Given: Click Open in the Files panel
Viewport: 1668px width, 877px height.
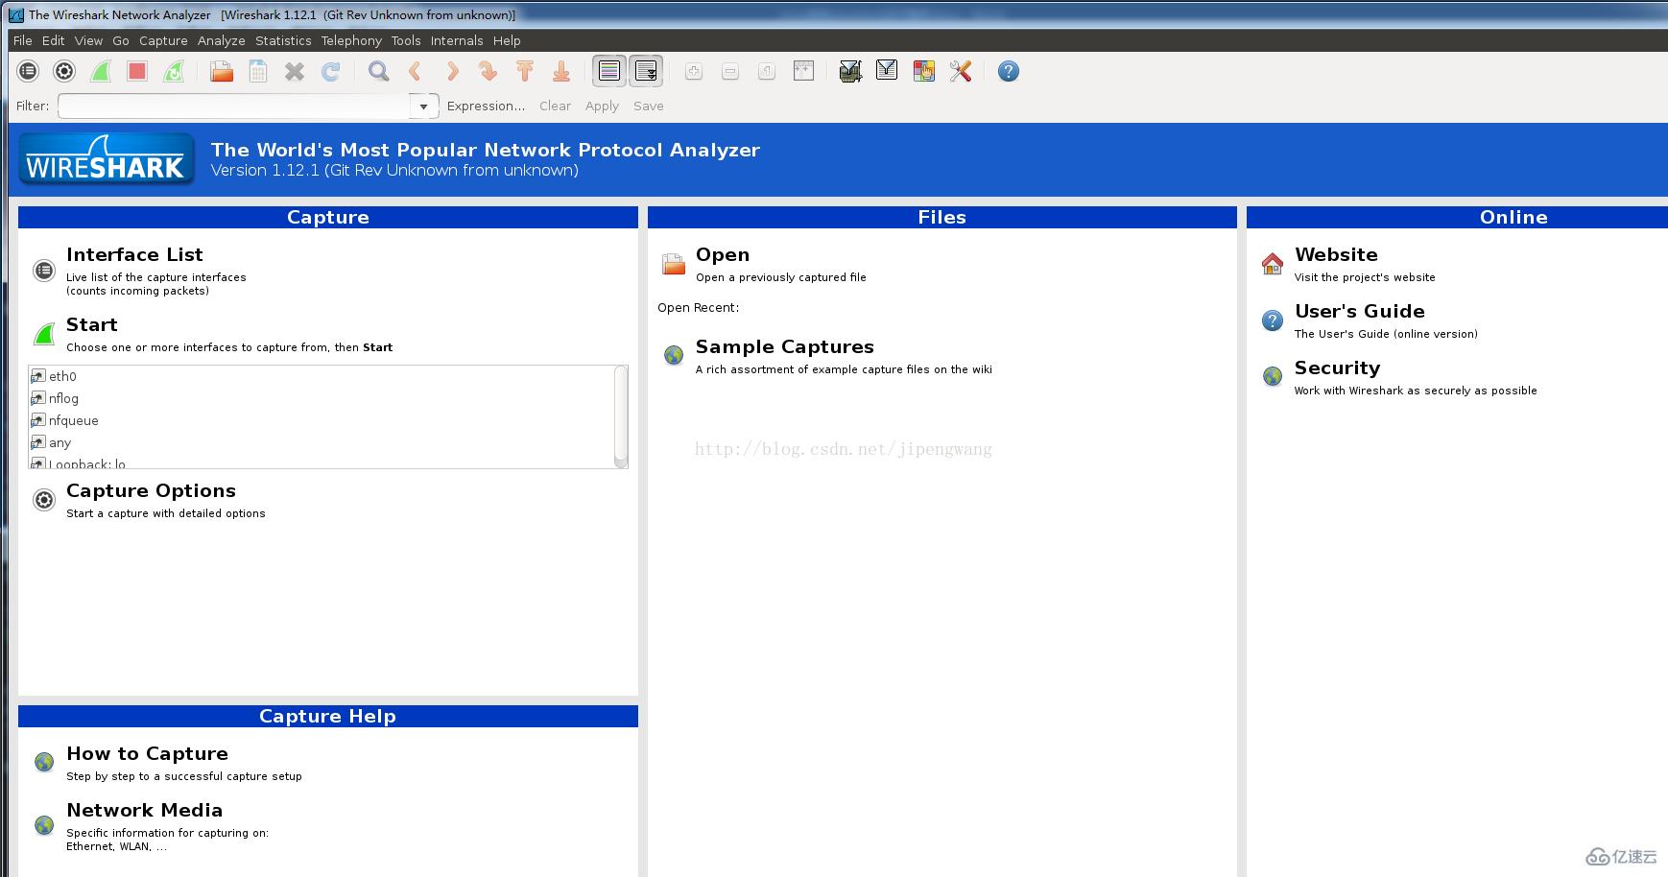Looking at the screenshot, I should pos(723,255).
